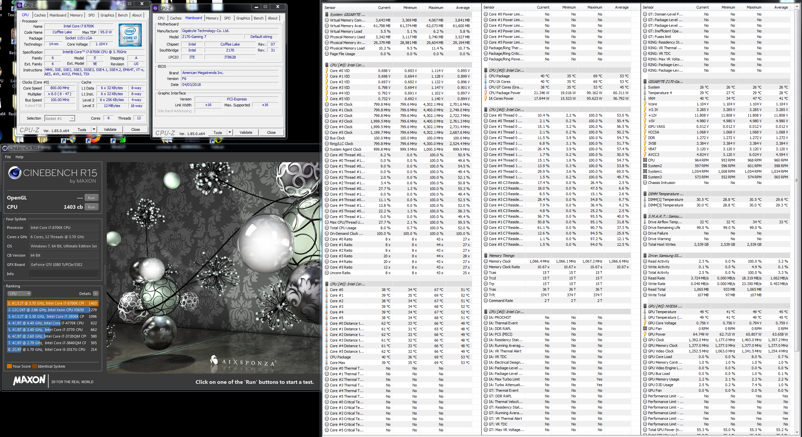Open the Help menu in Cinebench

point(19,157)
